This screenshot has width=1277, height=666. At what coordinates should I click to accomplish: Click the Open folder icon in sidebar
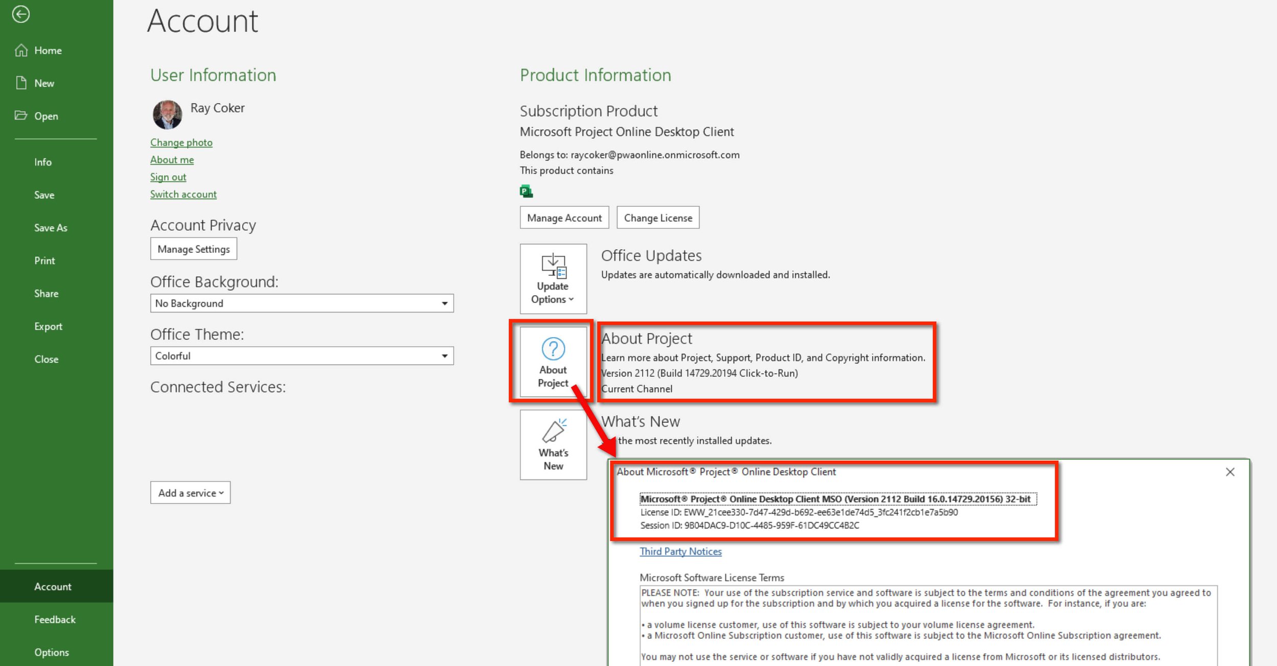[x=21, y=115]
